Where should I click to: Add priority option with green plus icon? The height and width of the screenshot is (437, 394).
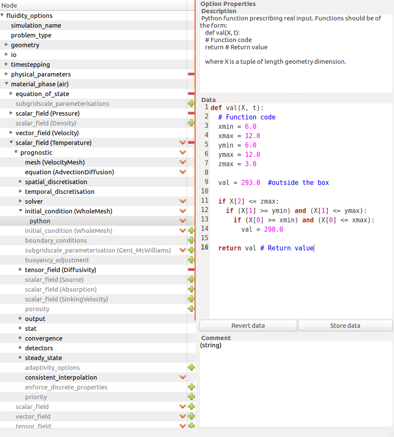point(191,397)
